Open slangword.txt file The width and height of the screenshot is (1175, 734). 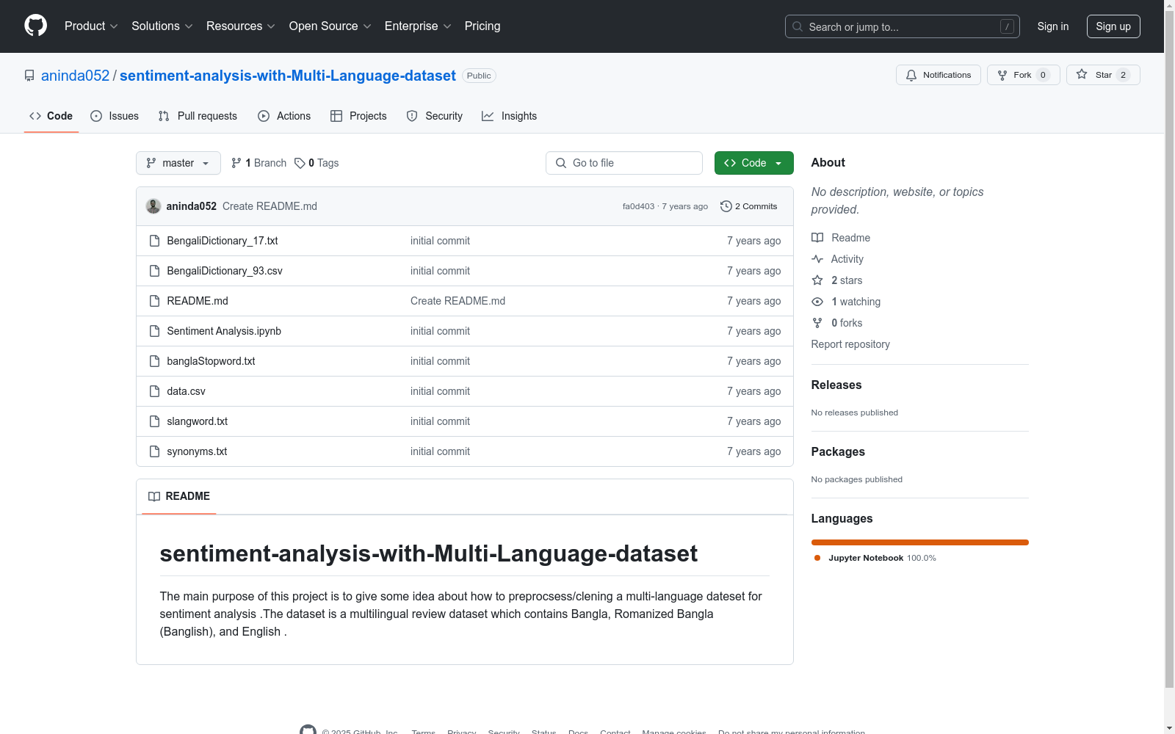[197, 421]
